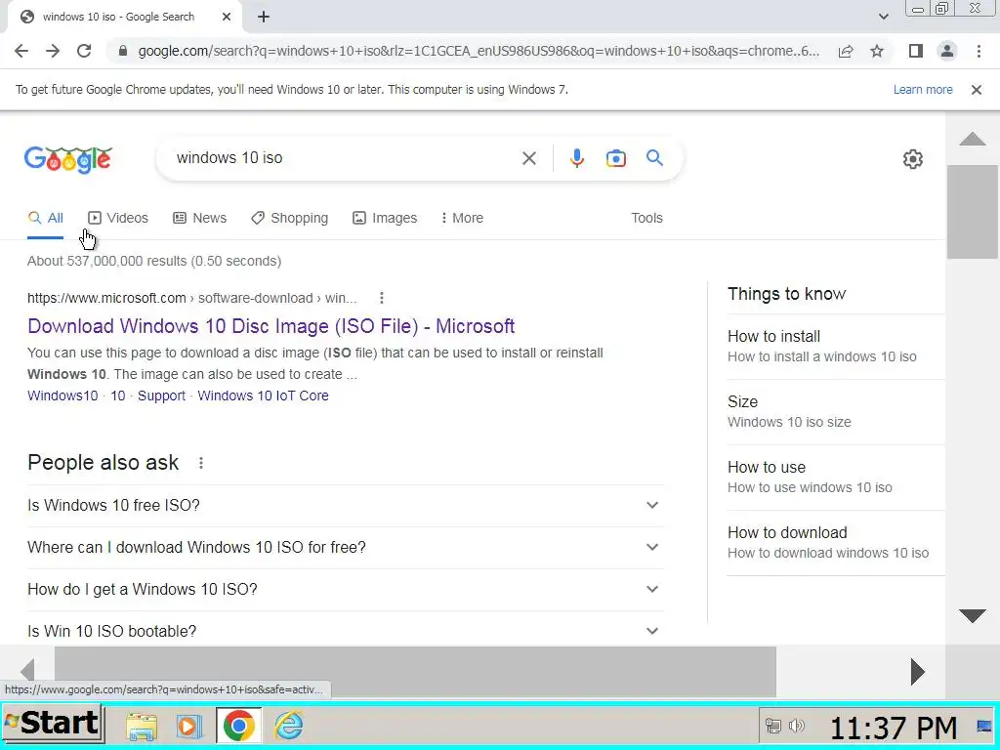Click the network tray icon
The height and width of the screenshot is (750, 1000).
coord(773,726)
